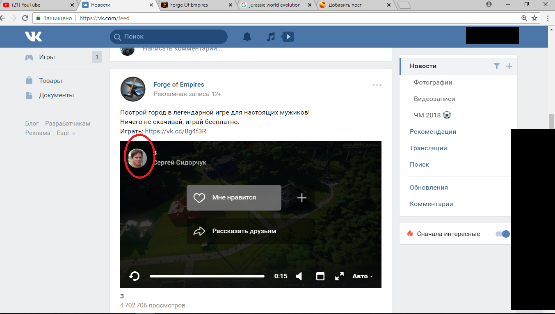Open the notifications bell

coord(247,37)
